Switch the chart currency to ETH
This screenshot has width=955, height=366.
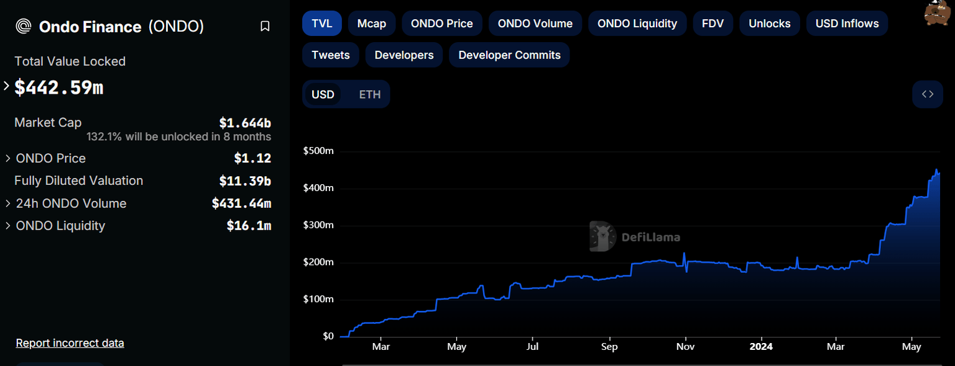coord(369,94)
